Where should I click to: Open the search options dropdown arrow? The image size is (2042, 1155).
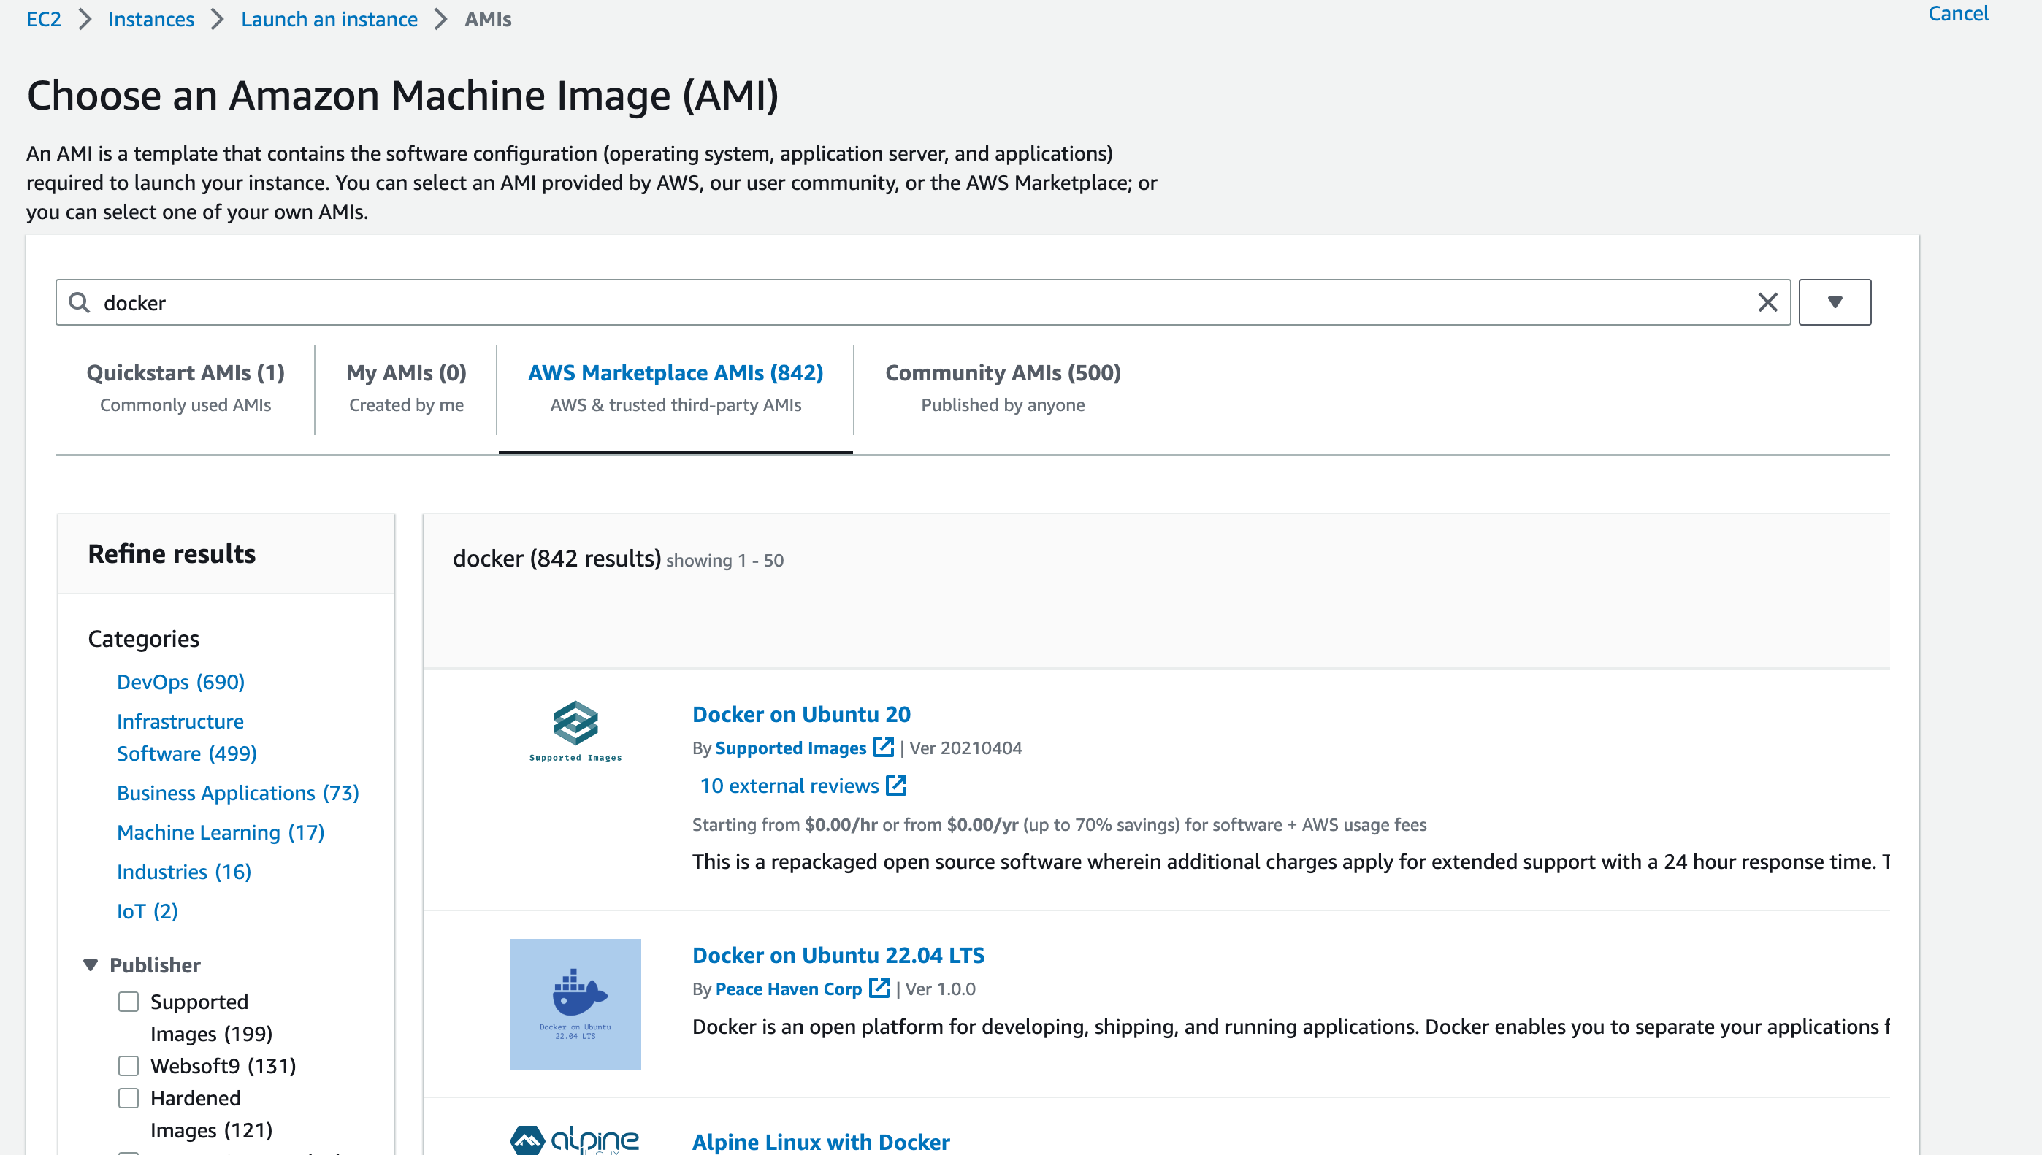click(1834, 302)
